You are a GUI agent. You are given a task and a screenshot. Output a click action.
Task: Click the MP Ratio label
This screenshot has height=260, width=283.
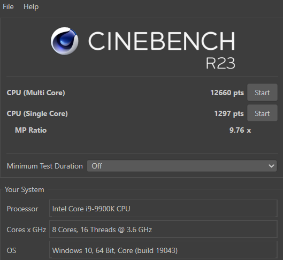click(x=31, y=130)
